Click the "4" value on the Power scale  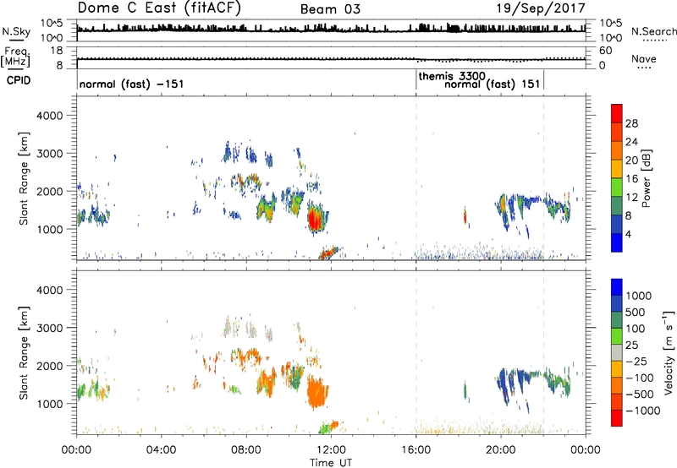[x=629, y=234]
